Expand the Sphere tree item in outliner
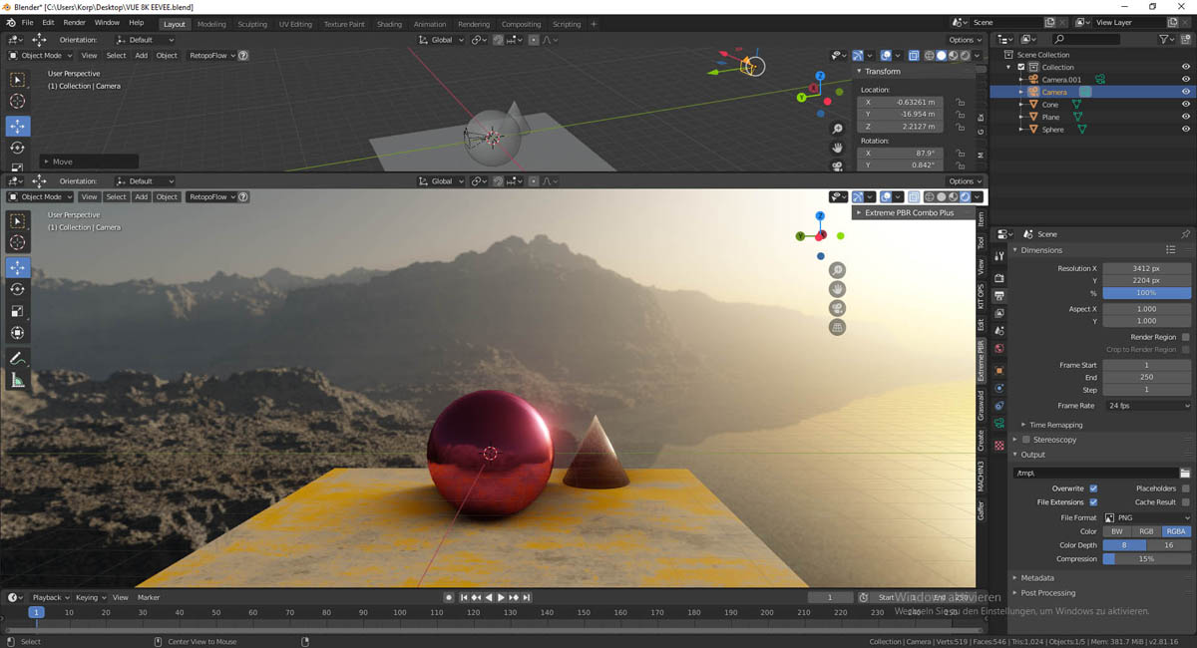Image resolution: width=1197 pixels, height=648 pixels. coord(1020,130)
